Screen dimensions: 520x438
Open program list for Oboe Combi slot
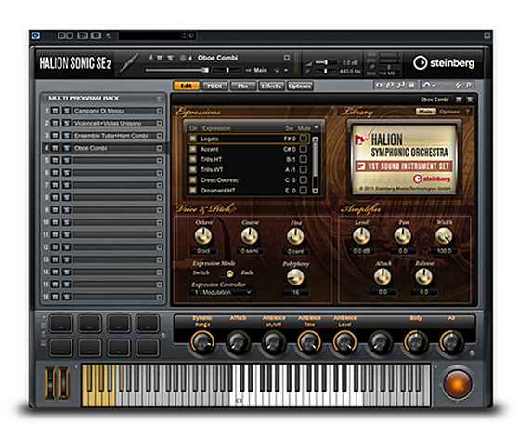coord(160,148)
